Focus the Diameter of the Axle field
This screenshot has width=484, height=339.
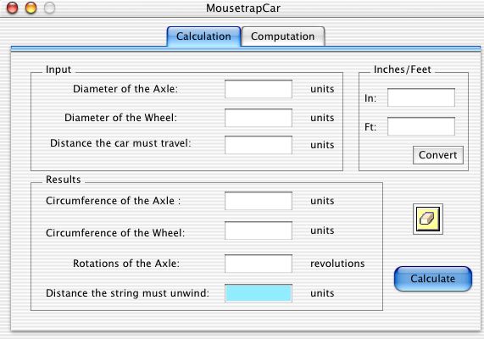(x=259, y=89)
